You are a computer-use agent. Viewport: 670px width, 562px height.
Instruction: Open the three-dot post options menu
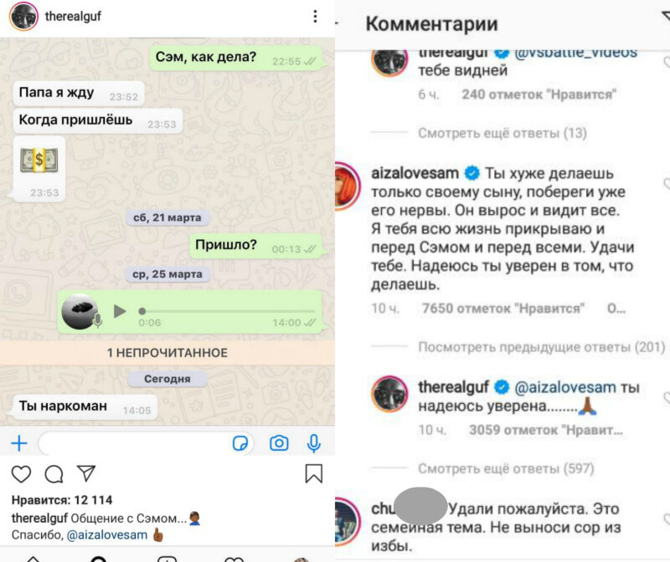pos(315,16)
